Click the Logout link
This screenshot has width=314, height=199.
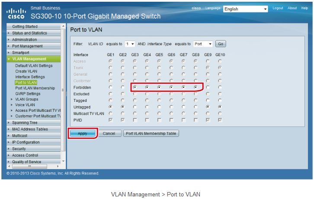coord(278,8)
